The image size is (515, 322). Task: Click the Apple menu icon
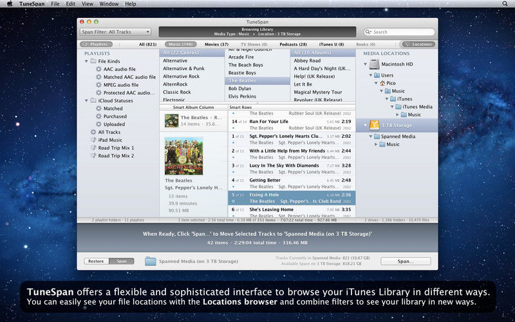point(9,4)
